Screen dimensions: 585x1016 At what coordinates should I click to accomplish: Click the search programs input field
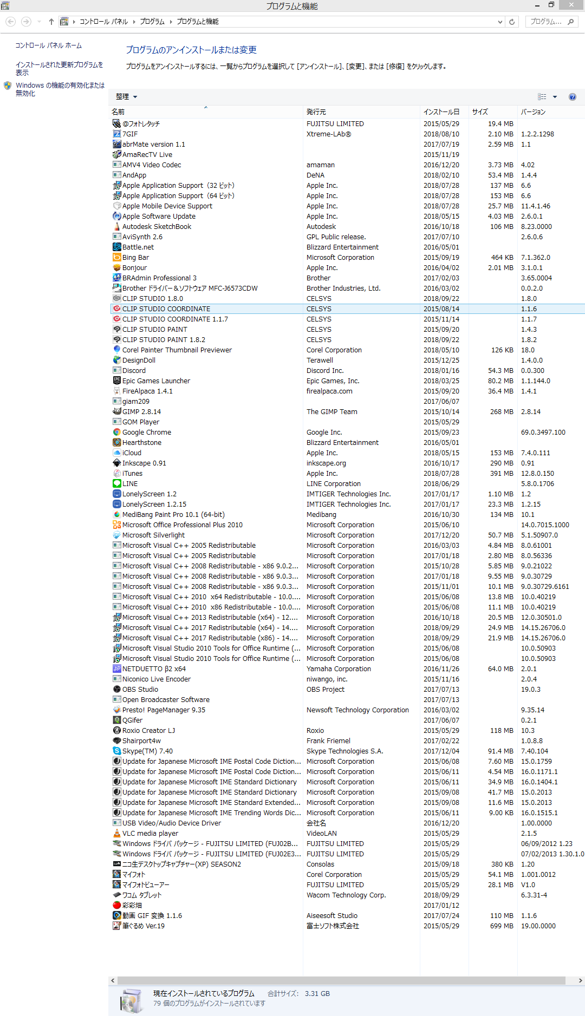pos(552,22)
